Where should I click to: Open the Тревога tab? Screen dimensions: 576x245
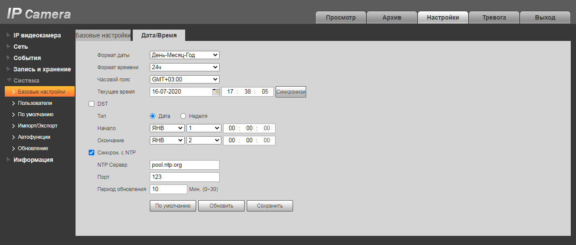(494, 17)
